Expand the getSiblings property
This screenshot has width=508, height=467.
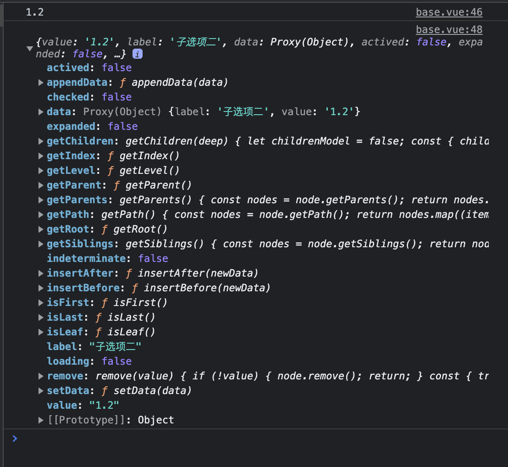click(x=40, y=244)
